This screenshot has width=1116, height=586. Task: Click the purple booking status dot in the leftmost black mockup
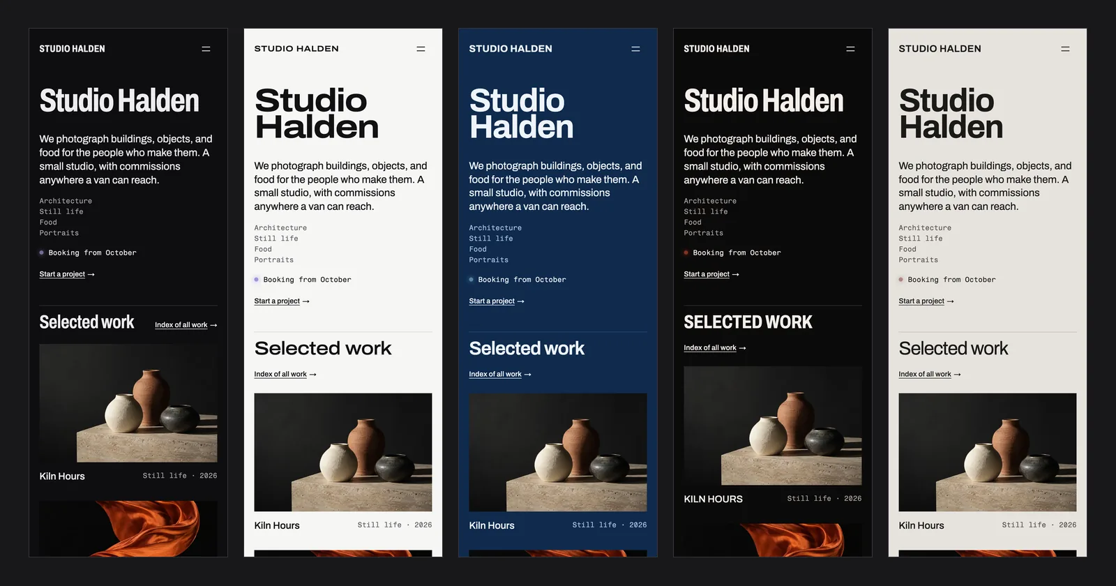[42, 253]
